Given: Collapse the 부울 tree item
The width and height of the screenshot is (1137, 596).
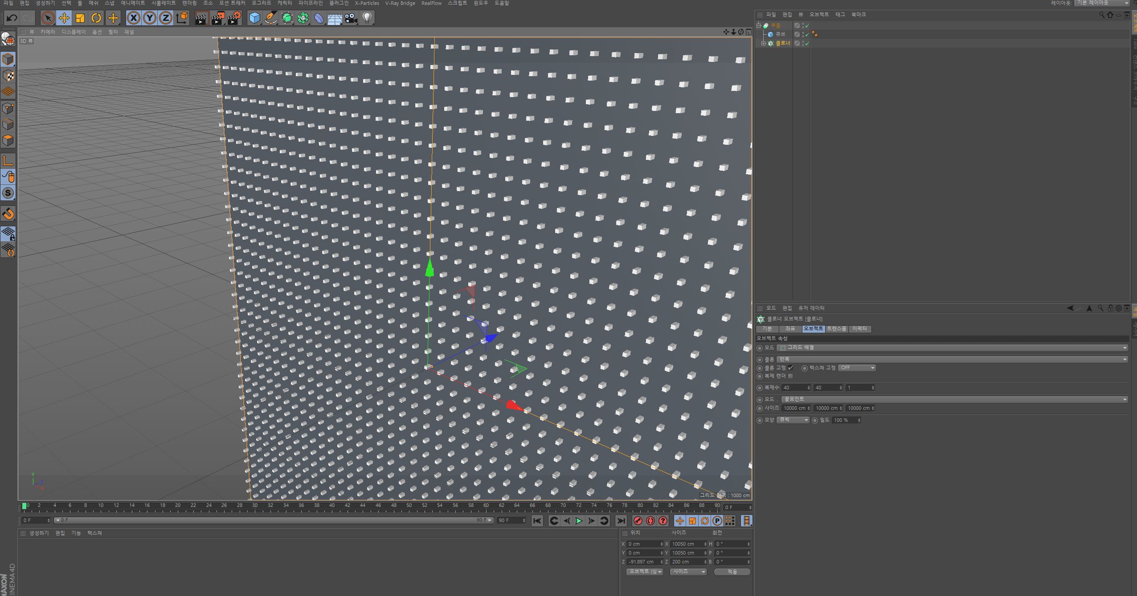Looking at the screenshot, I should point(759,25).
